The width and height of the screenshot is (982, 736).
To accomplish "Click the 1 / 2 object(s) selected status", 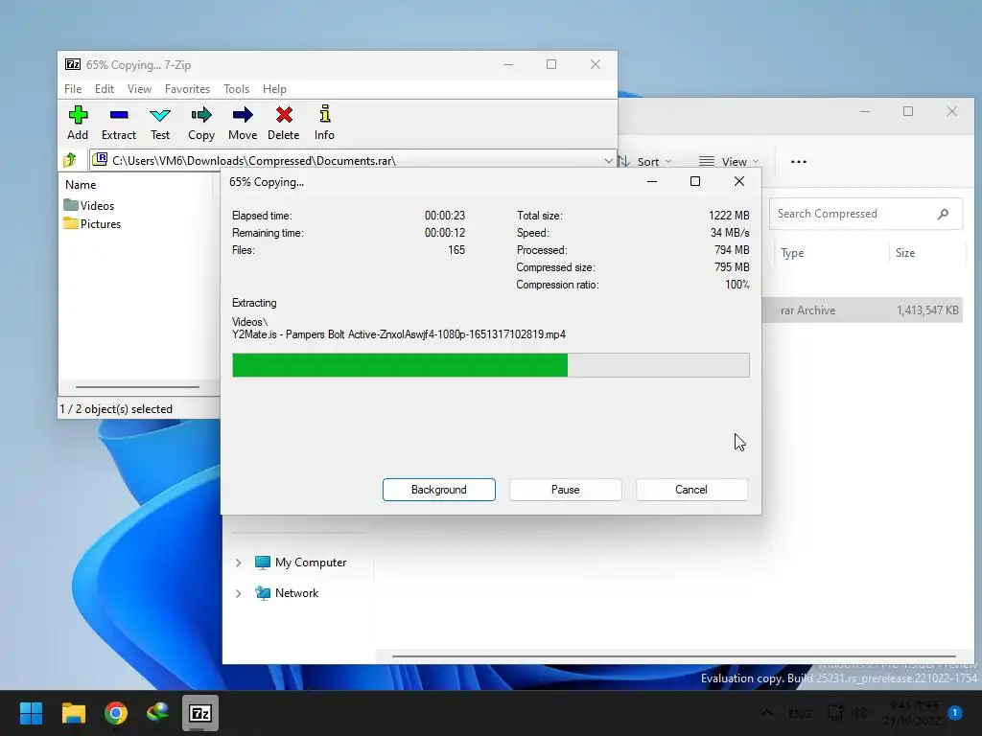I will [x=116, y=408].
